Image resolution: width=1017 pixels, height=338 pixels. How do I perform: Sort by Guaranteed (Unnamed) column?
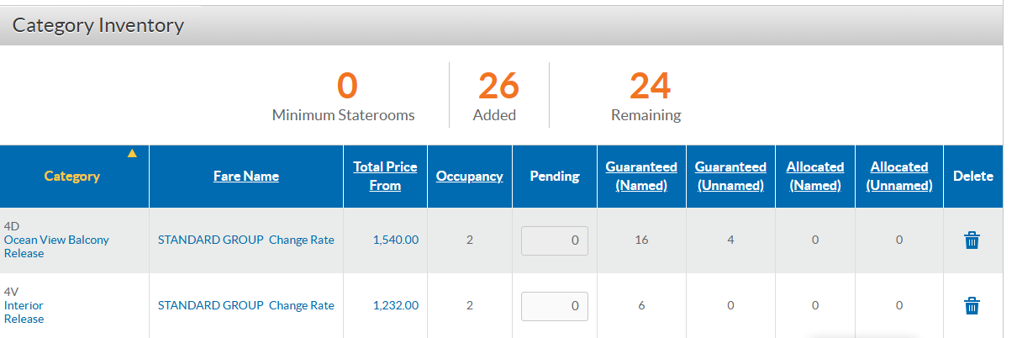[730, 177]
